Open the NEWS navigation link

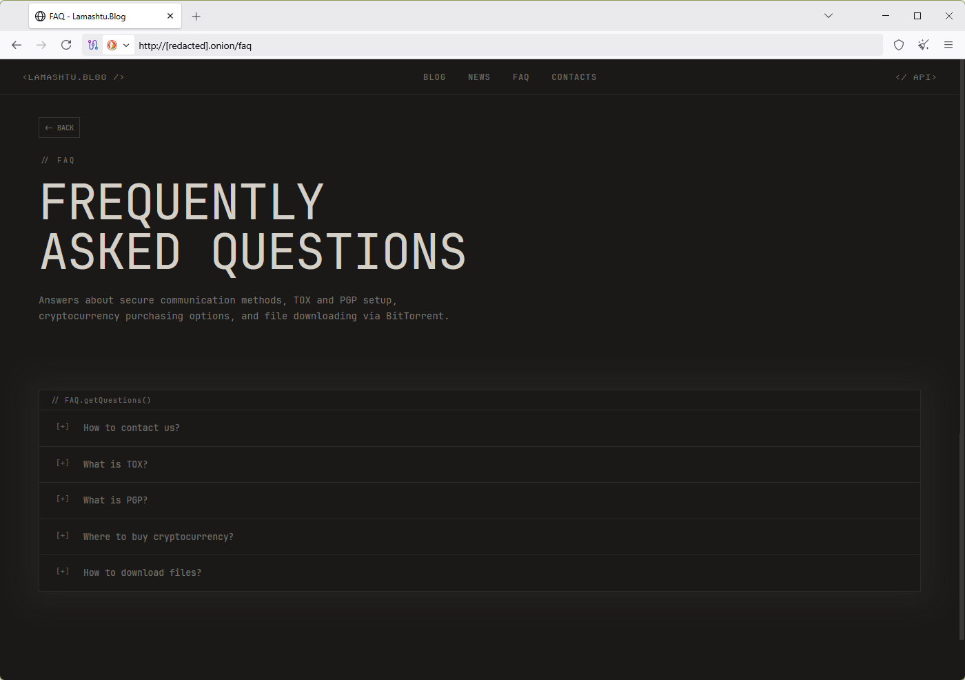point(479,77)
